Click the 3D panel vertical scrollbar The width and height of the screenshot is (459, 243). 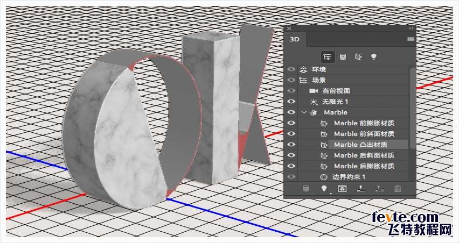[x=412, y=108]
